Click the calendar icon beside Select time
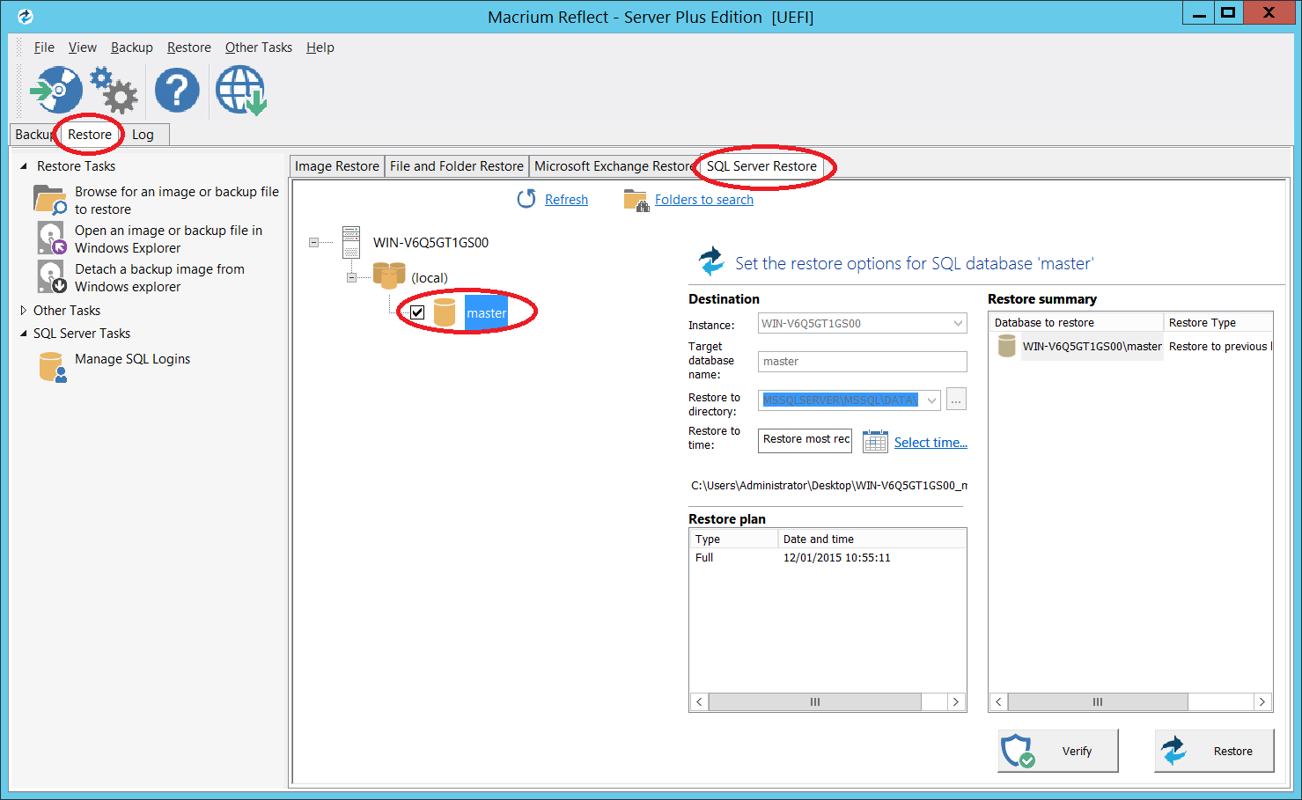The height and width of the screenshot is (800, 1302). [875, 441]
